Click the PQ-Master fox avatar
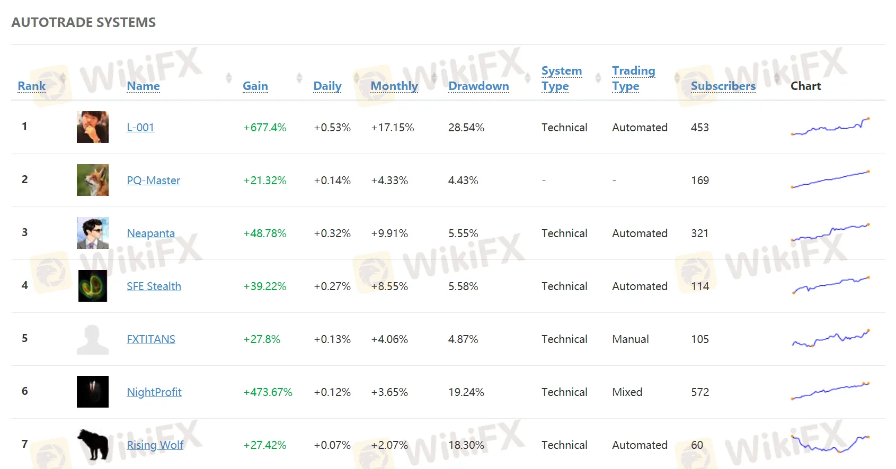The height and width of the screenshot is (469, 896). 93,180
